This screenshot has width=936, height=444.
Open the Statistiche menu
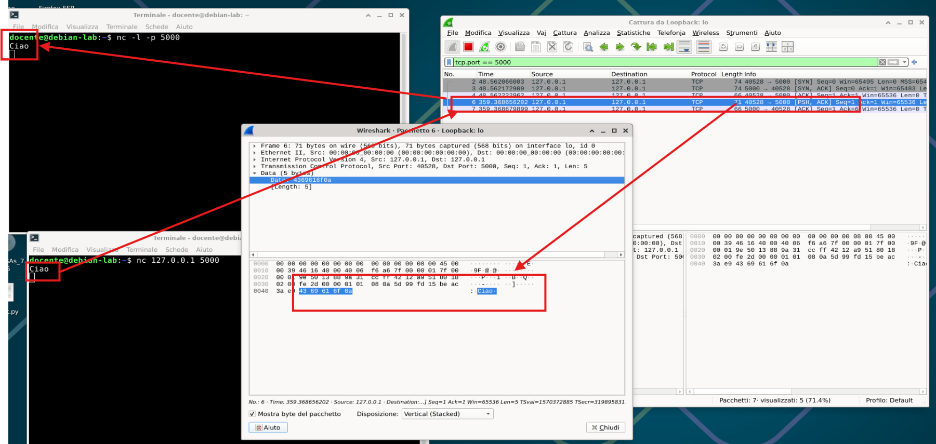click(634, 33)
